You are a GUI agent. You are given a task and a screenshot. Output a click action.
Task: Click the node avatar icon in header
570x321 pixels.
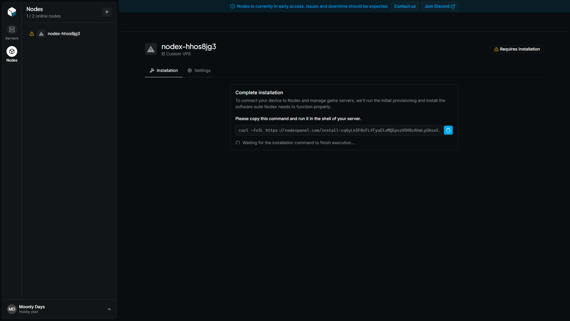(x=151, y=49)
